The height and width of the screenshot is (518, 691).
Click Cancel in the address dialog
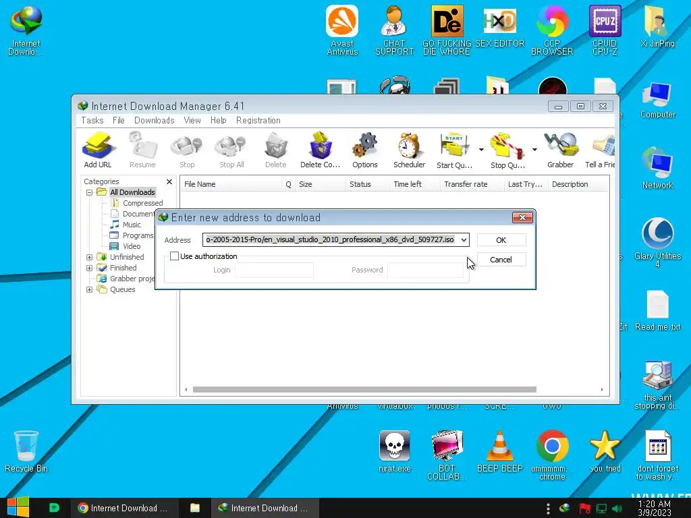click(501, 260)
